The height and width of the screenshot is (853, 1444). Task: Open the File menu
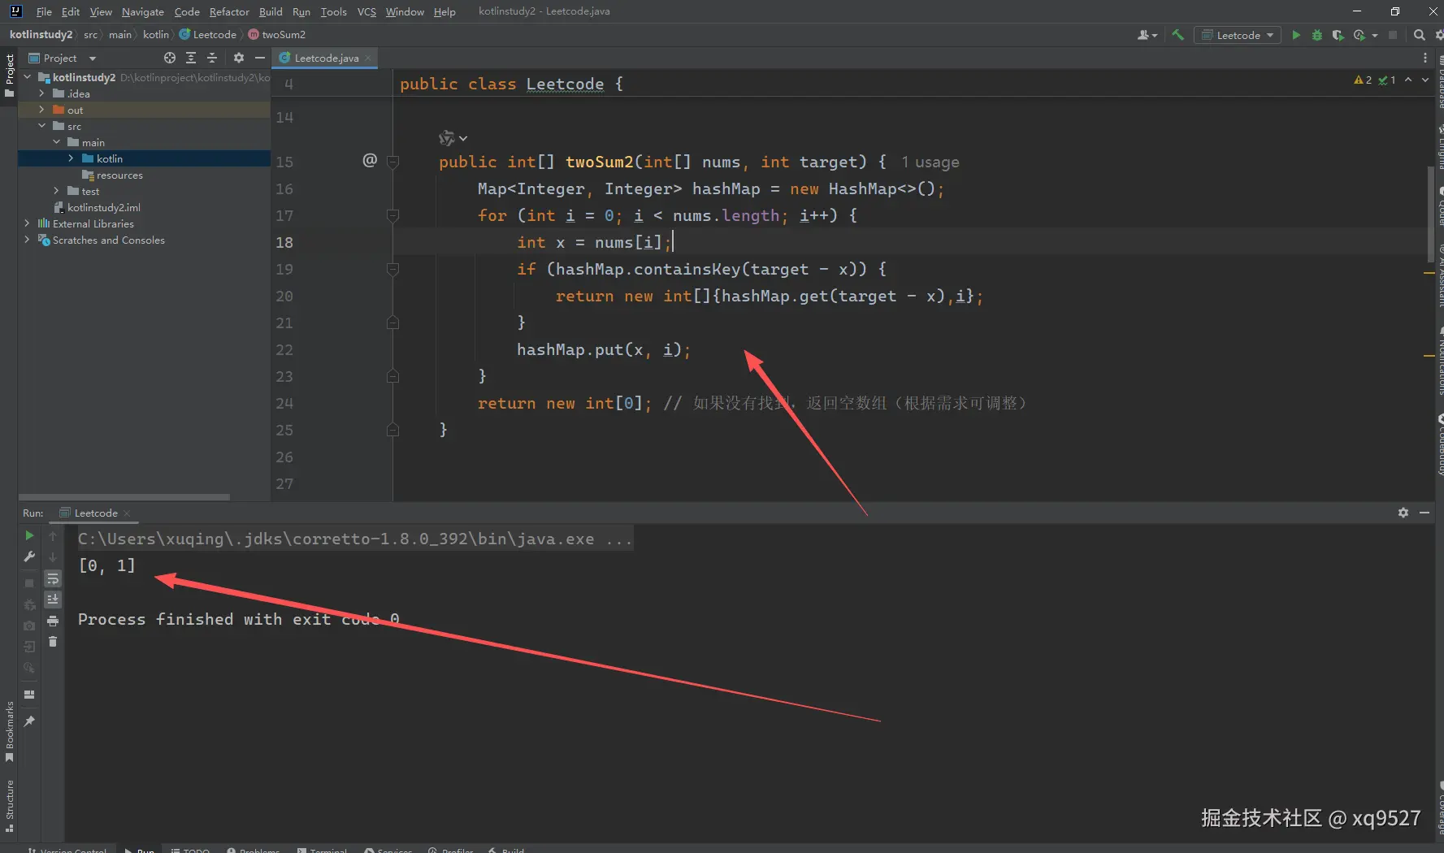pos(44,11)
